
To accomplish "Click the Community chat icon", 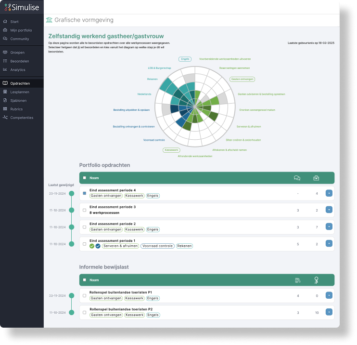I will 5,39.
